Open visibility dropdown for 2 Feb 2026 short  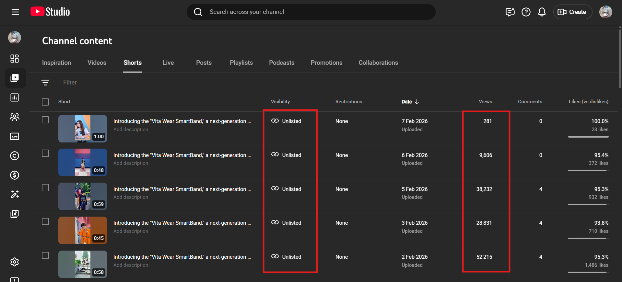pos(287,257)
